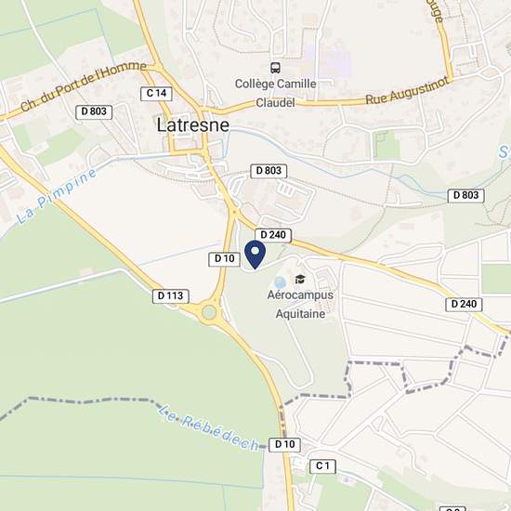Screen dimensions: 511x511
Task: Click the C 1 road shield
Action: click(x=322, y=466)
